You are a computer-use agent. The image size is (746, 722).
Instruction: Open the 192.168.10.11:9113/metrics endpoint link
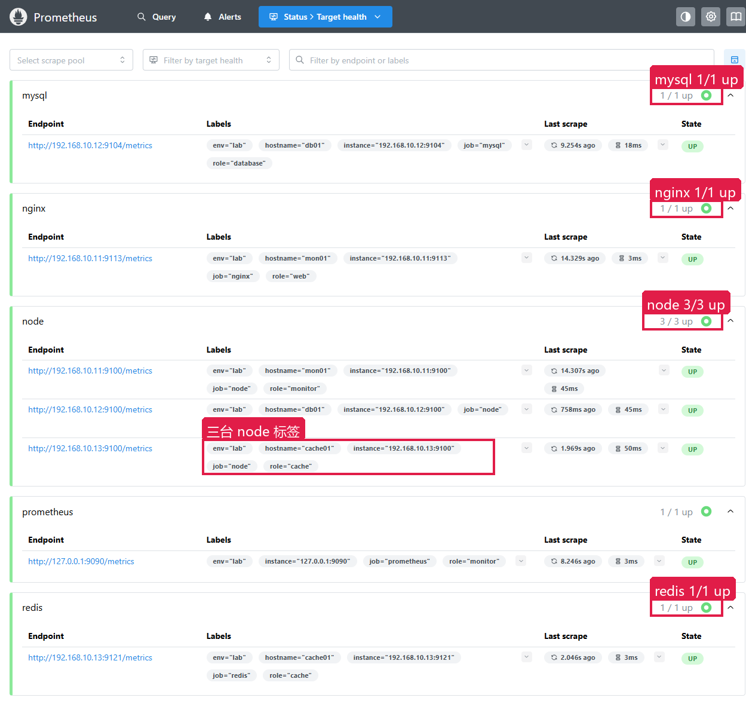90,258
